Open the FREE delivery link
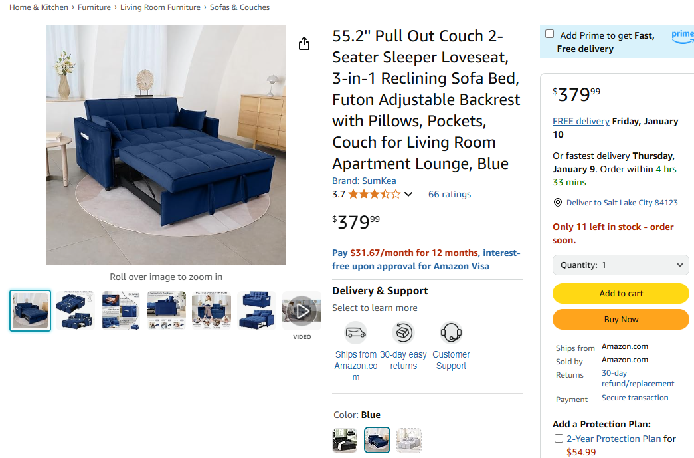Screen dimensions: 694x458 click(x=580, y=120)
